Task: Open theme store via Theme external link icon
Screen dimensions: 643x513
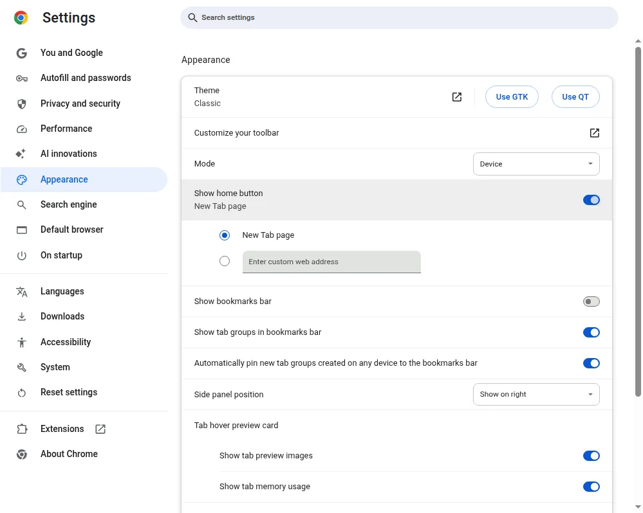Action: [457, 97]
